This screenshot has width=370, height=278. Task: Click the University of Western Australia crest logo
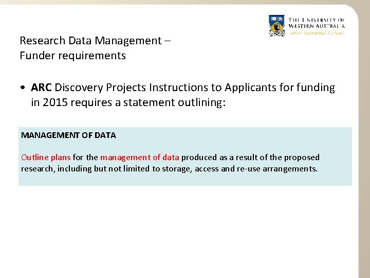(276, 26)
